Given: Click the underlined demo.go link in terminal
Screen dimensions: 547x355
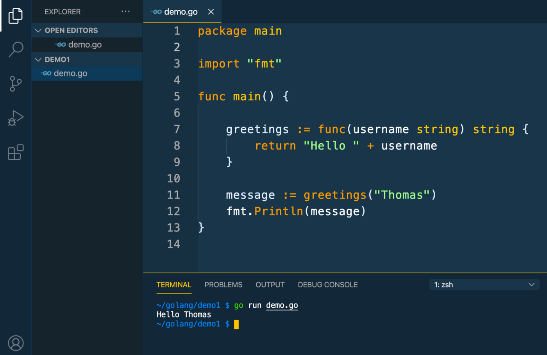Looking at the screenshot, I should tap(282, 305).
